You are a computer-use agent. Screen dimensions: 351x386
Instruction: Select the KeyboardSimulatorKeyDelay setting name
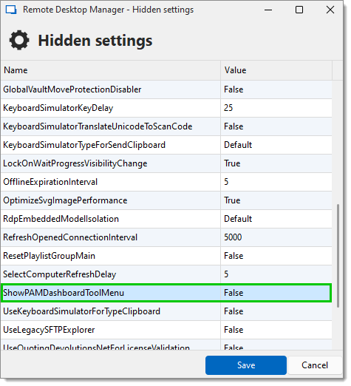pos(58,109)
